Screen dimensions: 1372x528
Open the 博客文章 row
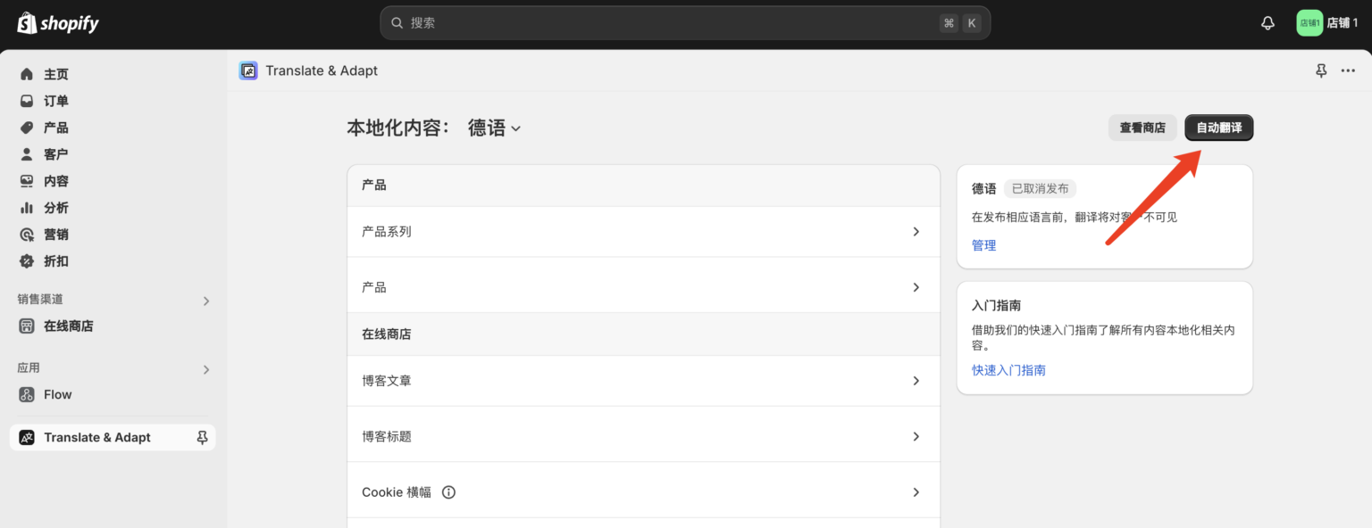(x=643, y=381)
